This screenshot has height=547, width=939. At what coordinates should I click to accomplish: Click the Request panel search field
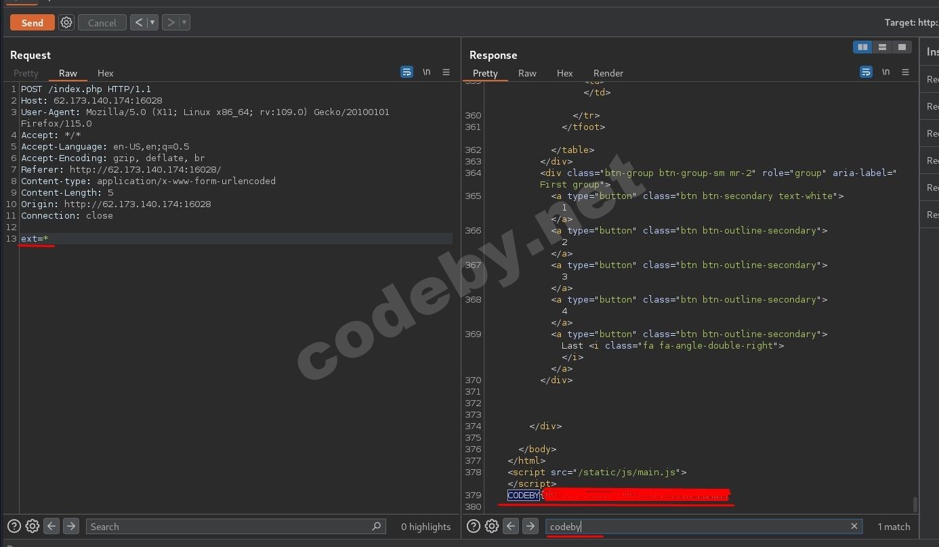click(x=230, y=526)
